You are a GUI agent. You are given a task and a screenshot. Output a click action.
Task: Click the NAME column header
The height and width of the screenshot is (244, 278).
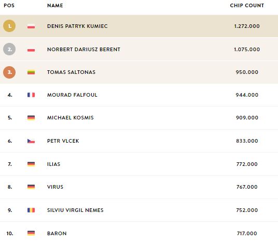(55, 6)
